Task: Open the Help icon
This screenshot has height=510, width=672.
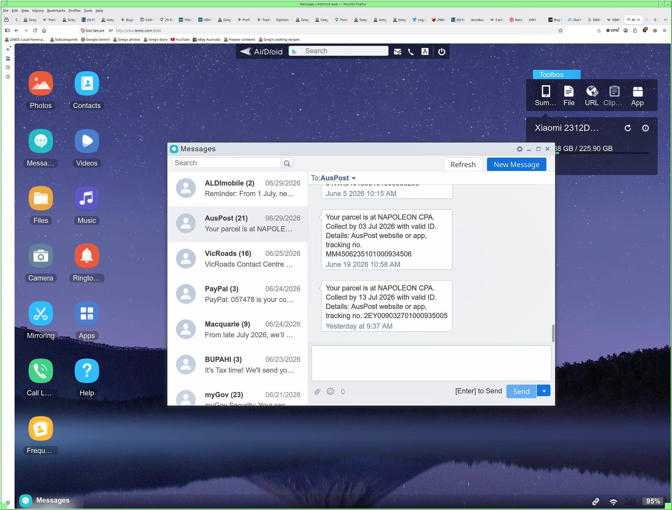Action: (x=86, y=371)
